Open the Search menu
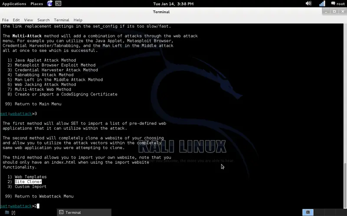The height and width of the screenshot is (216, 347). [43, 20]
